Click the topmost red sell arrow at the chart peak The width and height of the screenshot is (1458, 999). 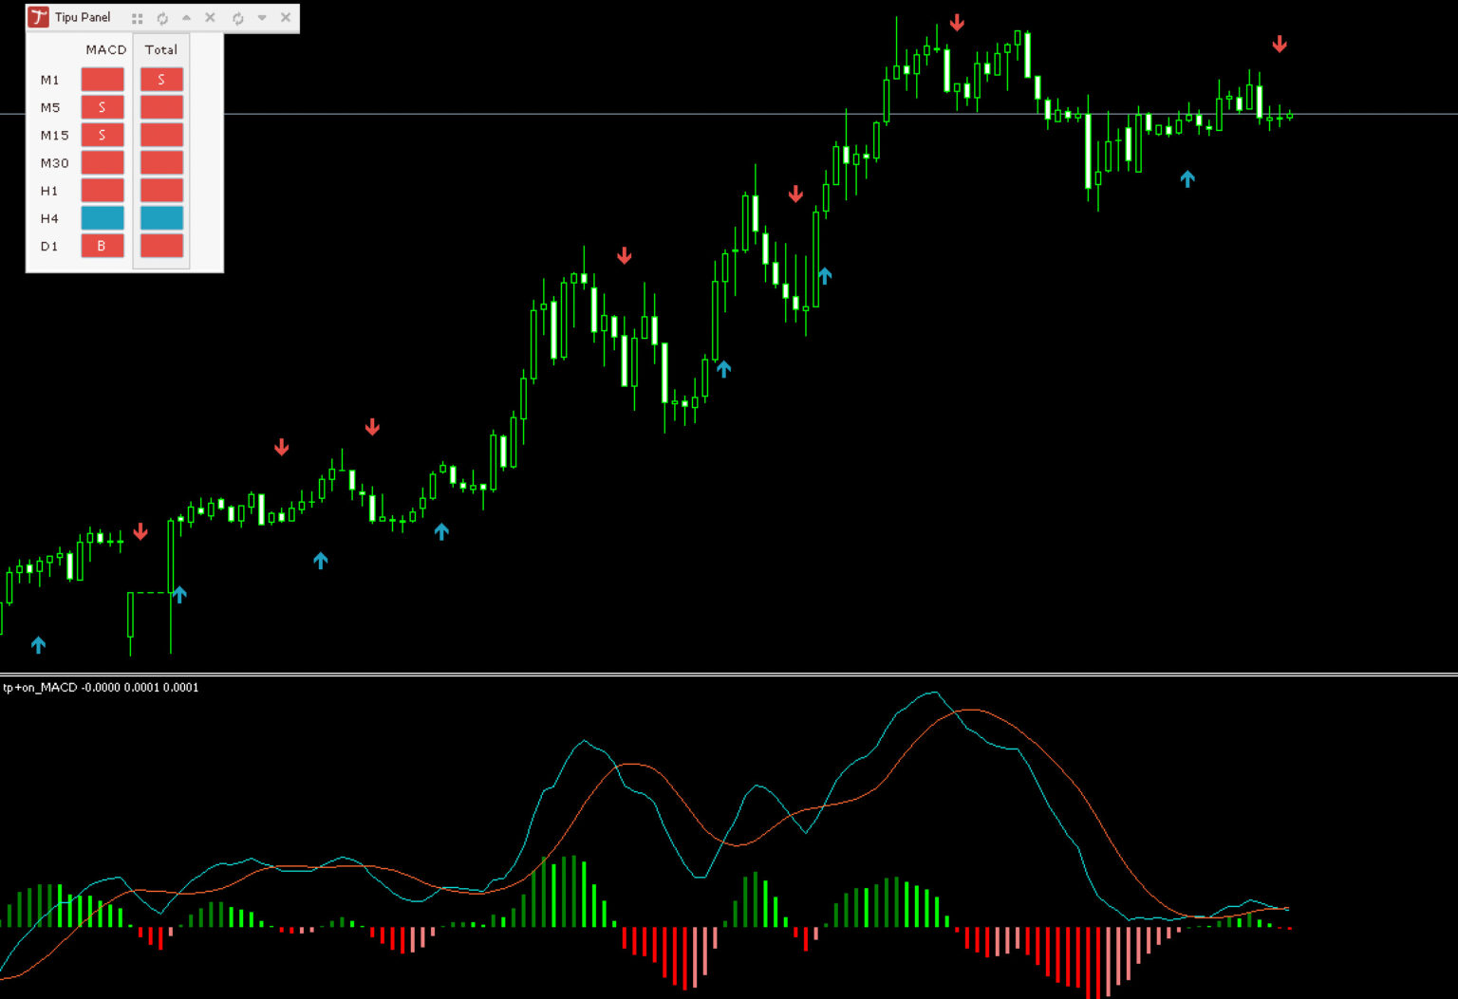tap(957, 23)
